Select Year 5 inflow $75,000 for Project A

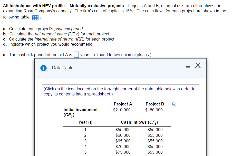(x=123, y=152)
